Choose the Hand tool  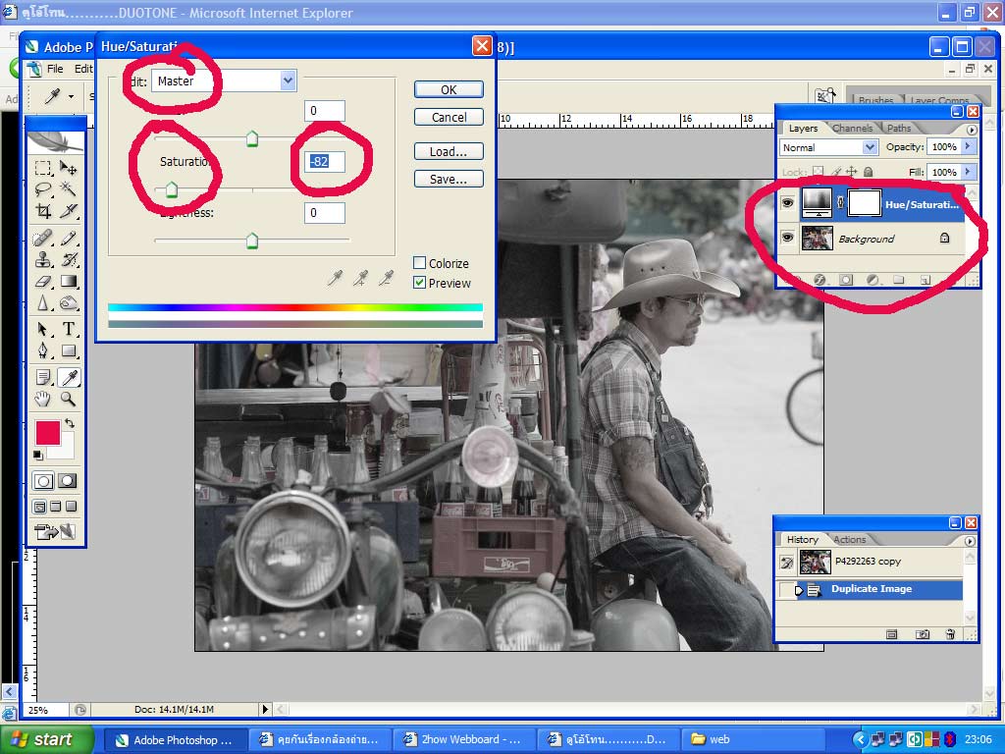click(43, 399)
